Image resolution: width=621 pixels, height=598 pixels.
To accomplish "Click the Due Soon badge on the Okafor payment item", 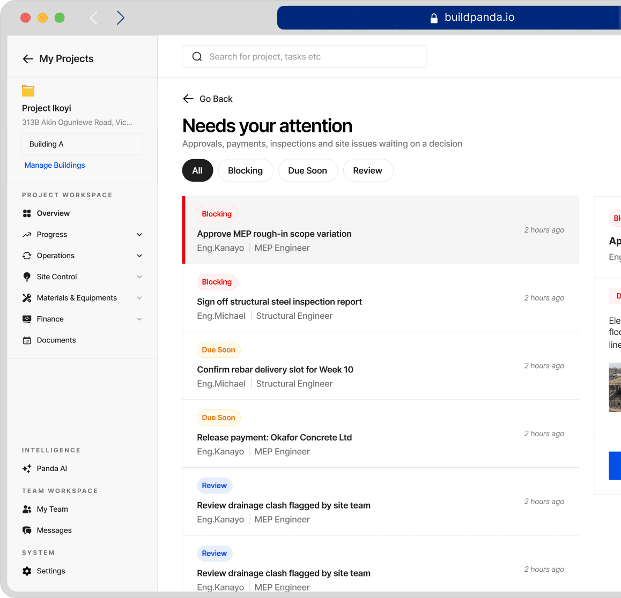I will tap(219, 418).
